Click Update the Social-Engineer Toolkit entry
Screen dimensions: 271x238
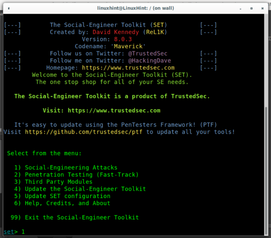[x=85, y=189]
